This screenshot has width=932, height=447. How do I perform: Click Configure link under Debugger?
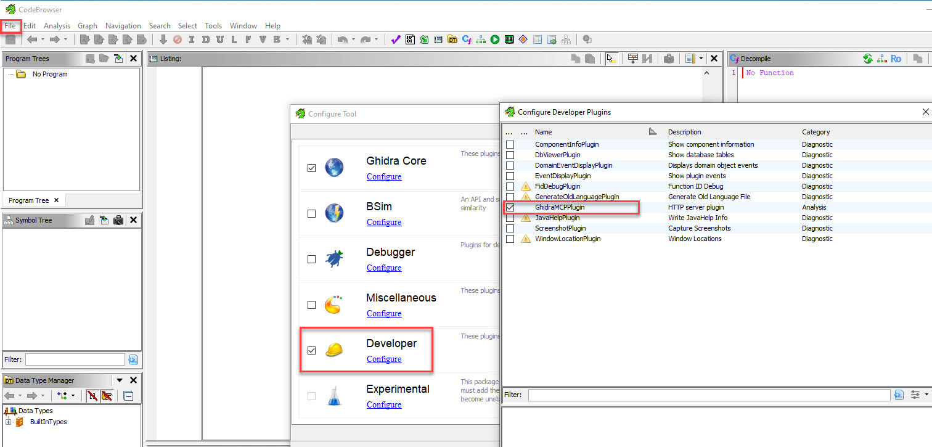[383, 268]
